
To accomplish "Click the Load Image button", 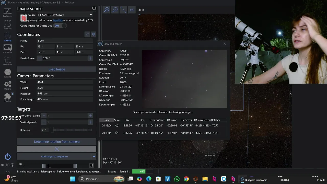I will (x=57, y=69).
